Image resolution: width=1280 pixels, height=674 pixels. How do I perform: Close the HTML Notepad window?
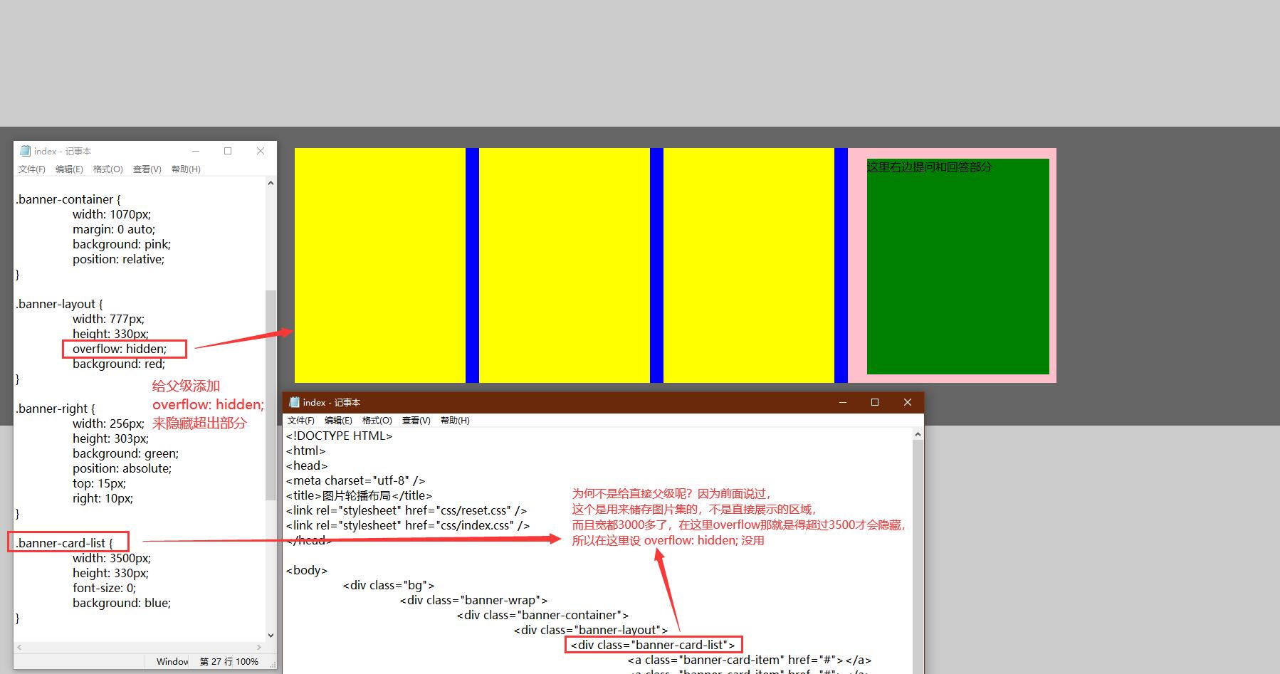pyautogui.click(x=908, y=402)
